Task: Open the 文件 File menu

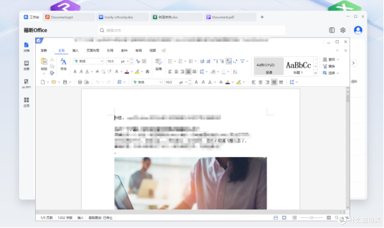Action: point(44,50)
